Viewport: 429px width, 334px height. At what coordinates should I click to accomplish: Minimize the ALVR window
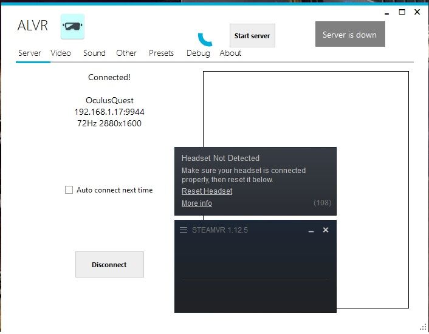(387, 13)
